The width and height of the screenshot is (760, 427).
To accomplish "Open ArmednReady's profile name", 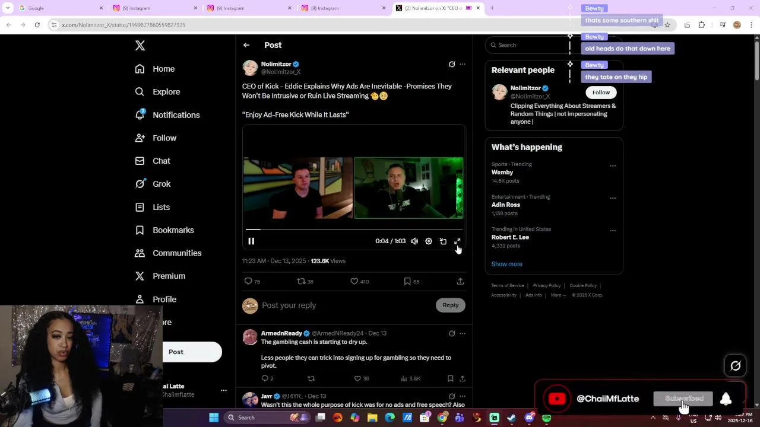I will click(281, 333).
